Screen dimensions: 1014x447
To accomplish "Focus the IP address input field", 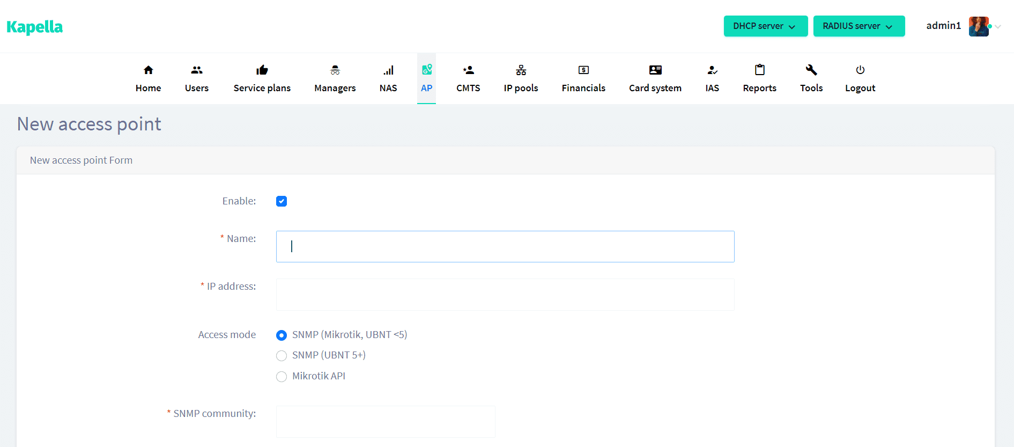I will tap(505, 295).
